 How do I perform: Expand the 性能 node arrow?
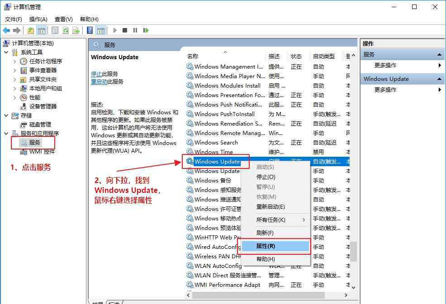pos(15,98)
